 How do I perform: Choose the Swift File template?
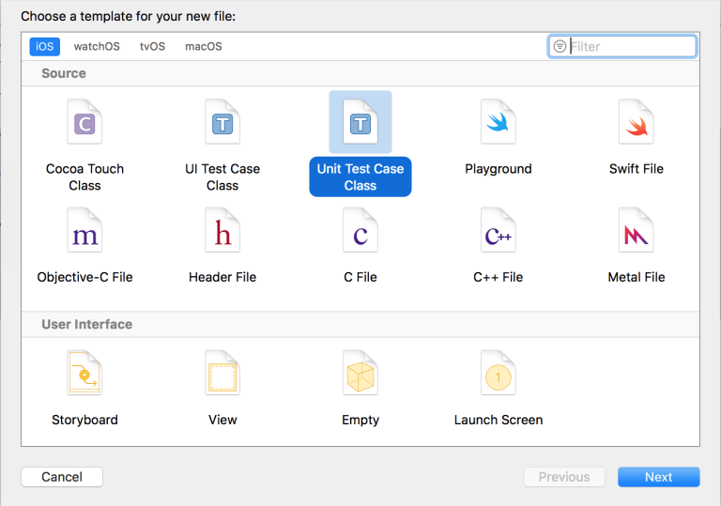pos(636,124)
